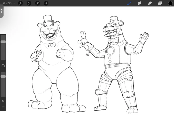The image size is (174, 121).
Task: Click the brush opacity slider handle
Action: point(3,76)
